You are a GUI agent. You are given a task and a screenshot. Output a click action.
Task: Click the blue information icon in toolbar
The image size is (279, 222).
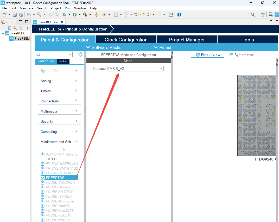[x=179, y=15]
